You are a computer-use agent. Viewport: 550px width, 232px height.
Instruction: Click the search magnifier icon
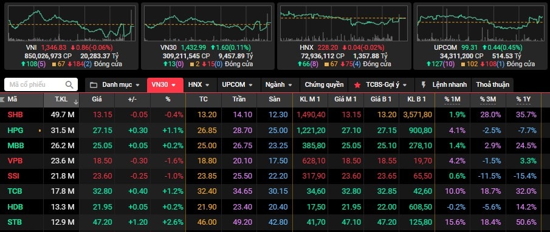pyautogui.click(x=69, y=84)
